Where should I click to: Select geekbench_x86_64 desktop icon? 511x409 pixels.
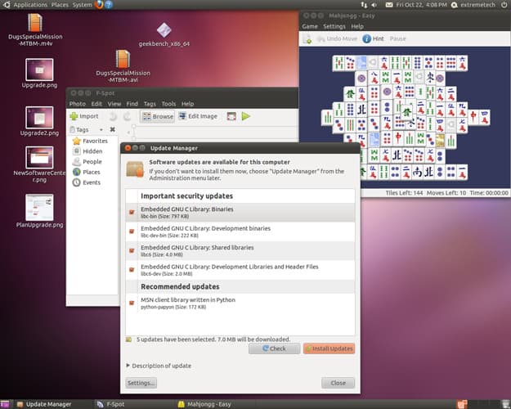click(x=164, y=34)
